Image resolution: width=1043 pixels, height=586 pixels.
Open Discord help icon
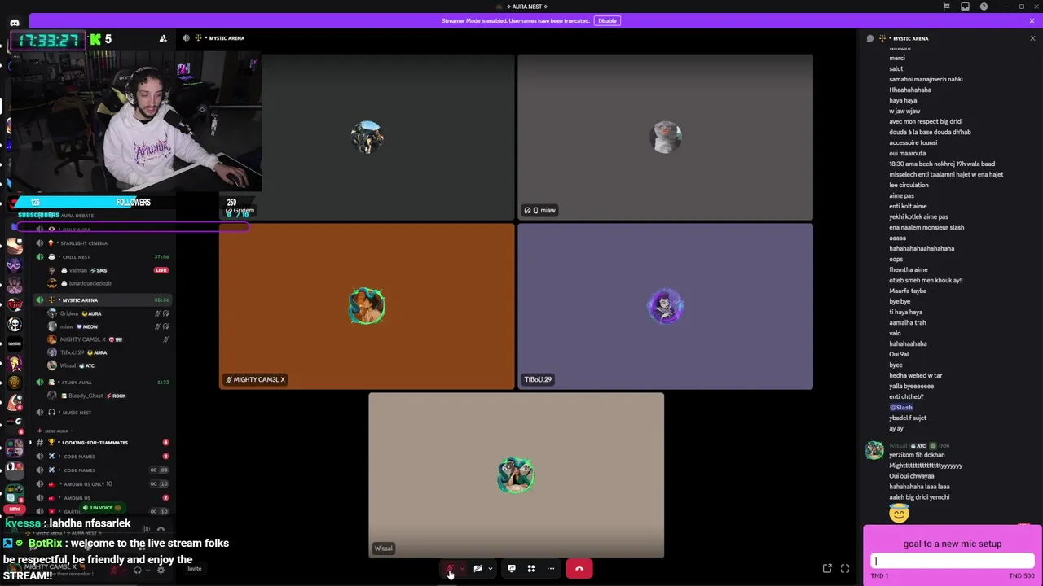tap(984, 7)
